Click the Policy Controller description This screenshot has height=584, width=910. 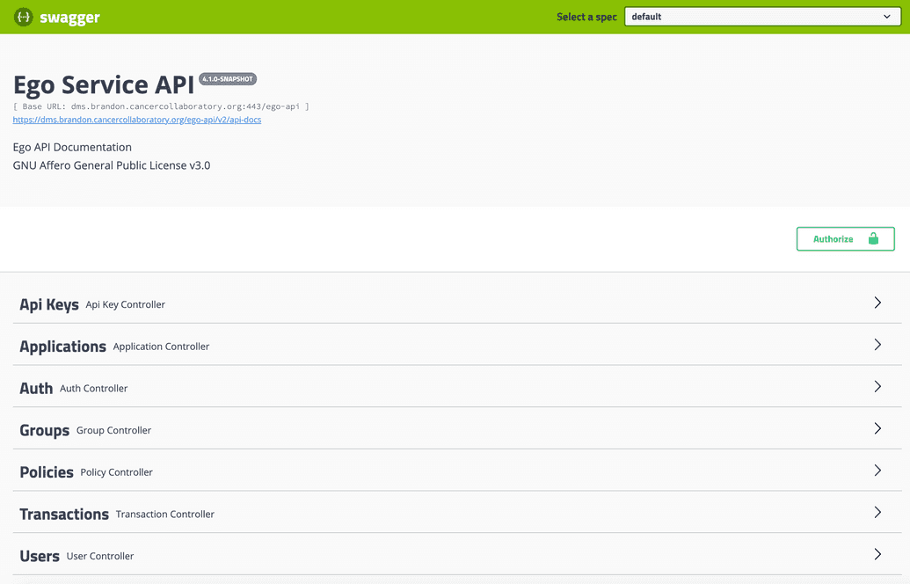pyautogui.click(x=117, y=472)
